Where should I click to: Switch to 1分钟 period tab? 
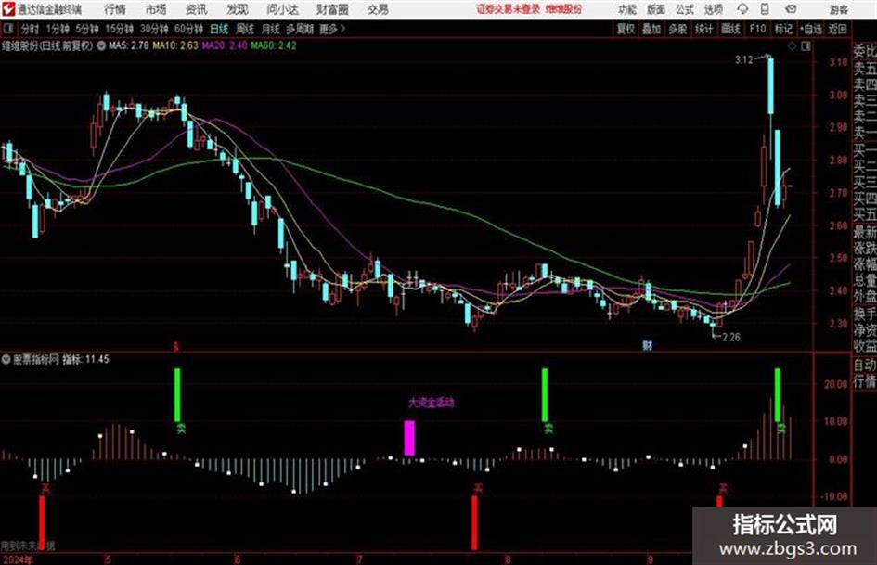pyautogui.click(x=58, y=29)
